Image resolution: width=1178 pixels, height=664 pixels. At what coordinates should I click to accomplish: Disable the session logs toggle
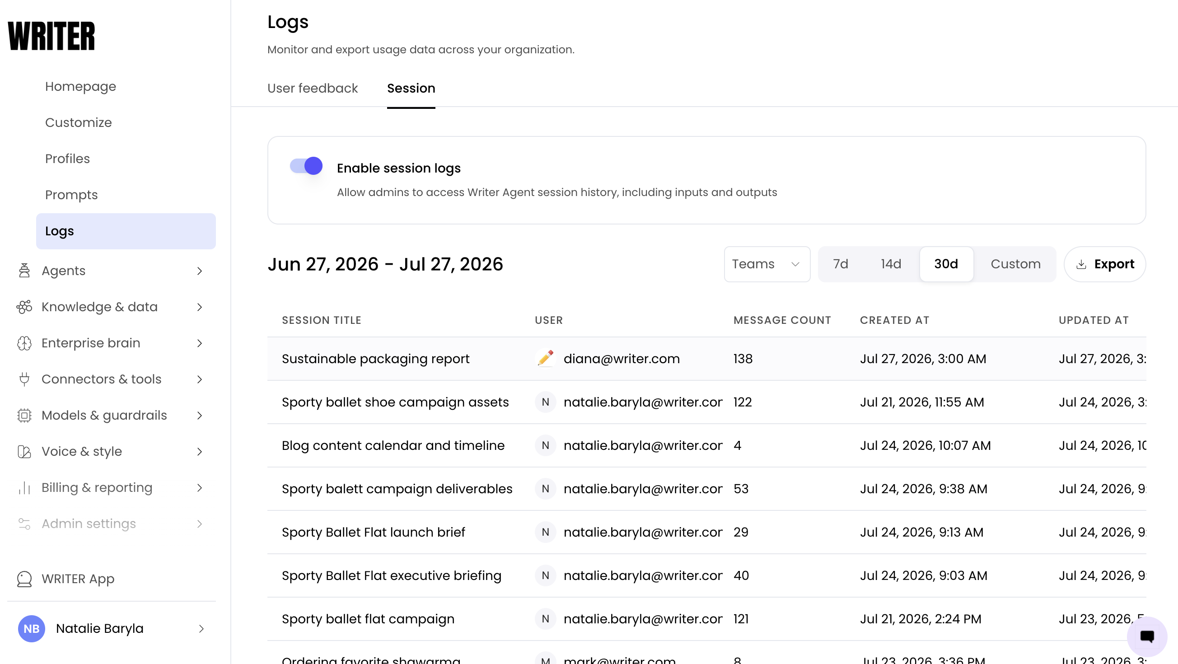[306, 166]
